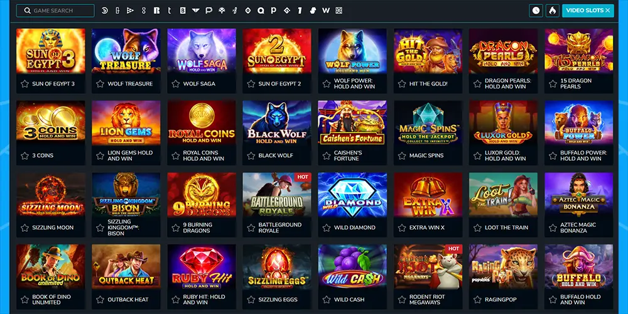Screen dimensions: 628x314
Task: Filter by recently played clock icon
Action: pyautogui.click(x=536, y=11)
